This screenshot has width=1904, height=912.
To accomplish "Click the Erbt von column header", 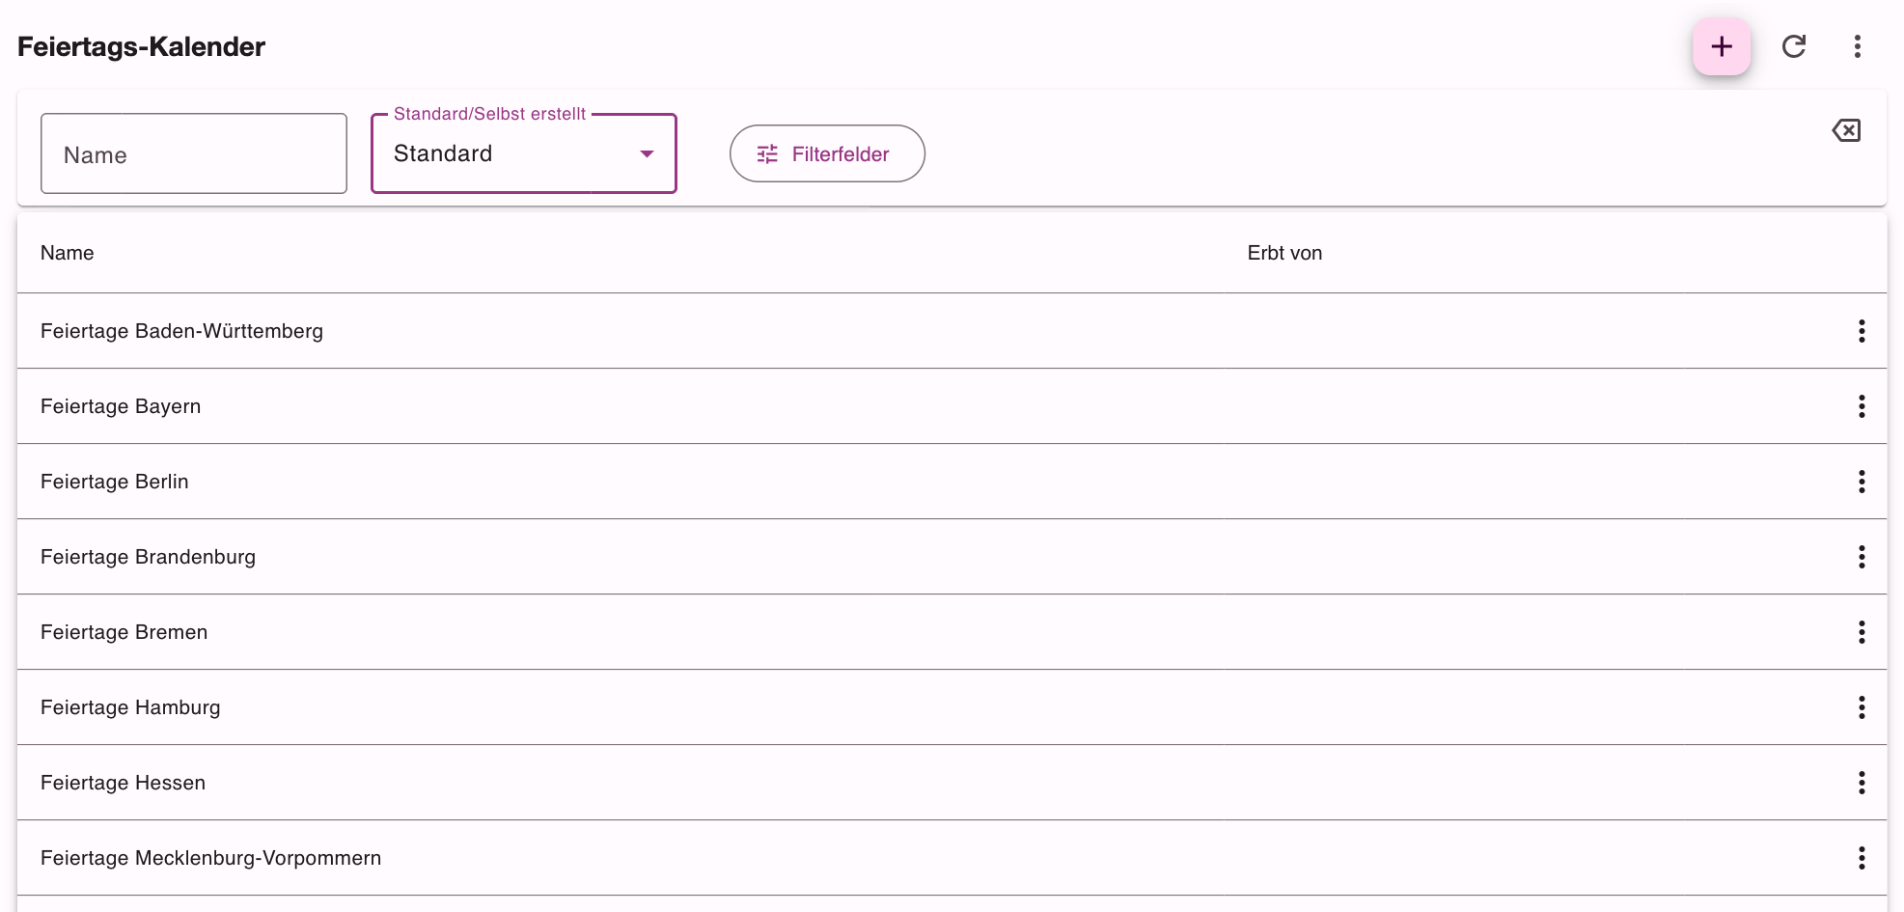I will (1284, 253).
